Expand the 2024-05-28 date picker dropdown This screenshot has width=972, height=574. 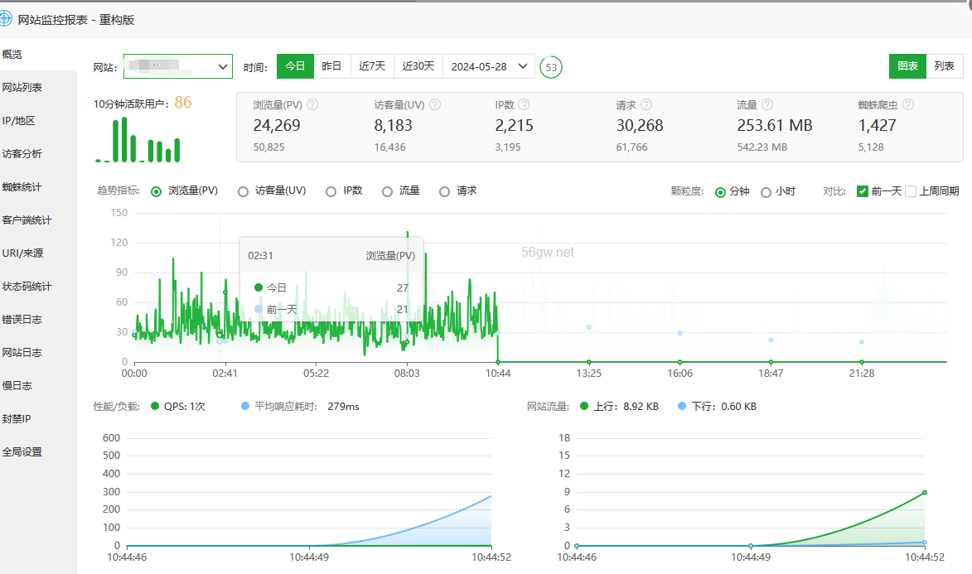point(489,66)
